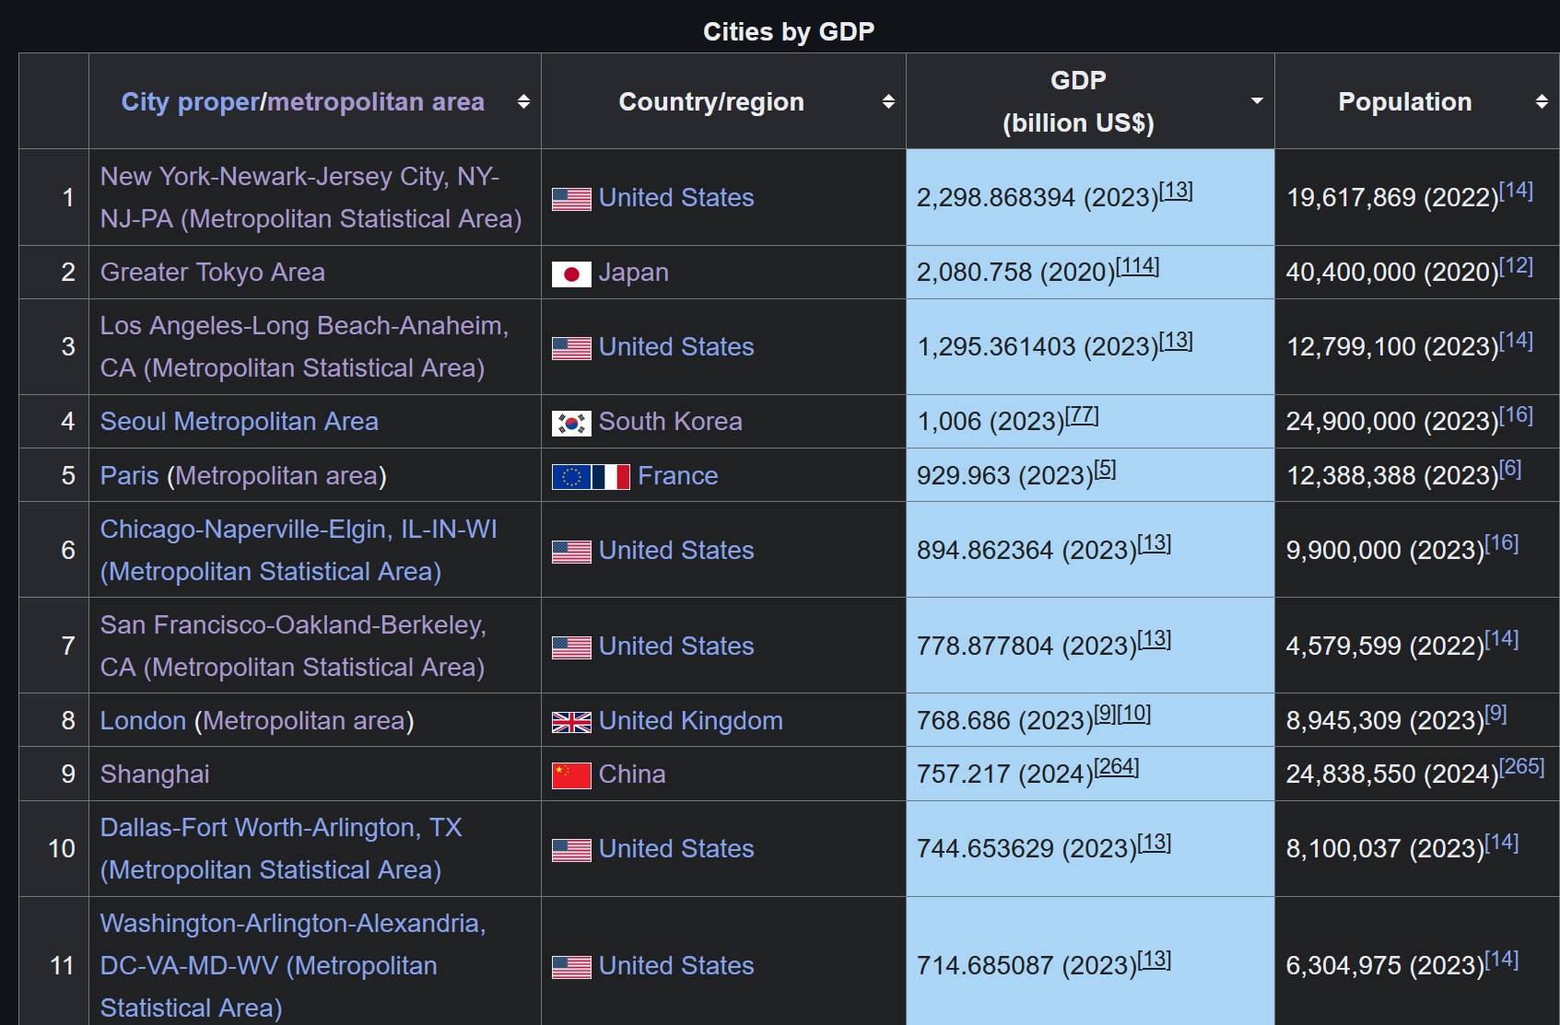Open the metropolitan area link in header
This screenshot has height=1025, width=1560.
(x=376, y=101)
